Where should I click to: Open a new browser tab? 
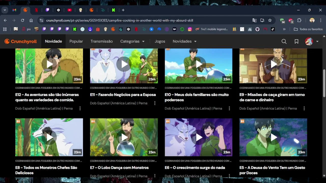(123, 10)
